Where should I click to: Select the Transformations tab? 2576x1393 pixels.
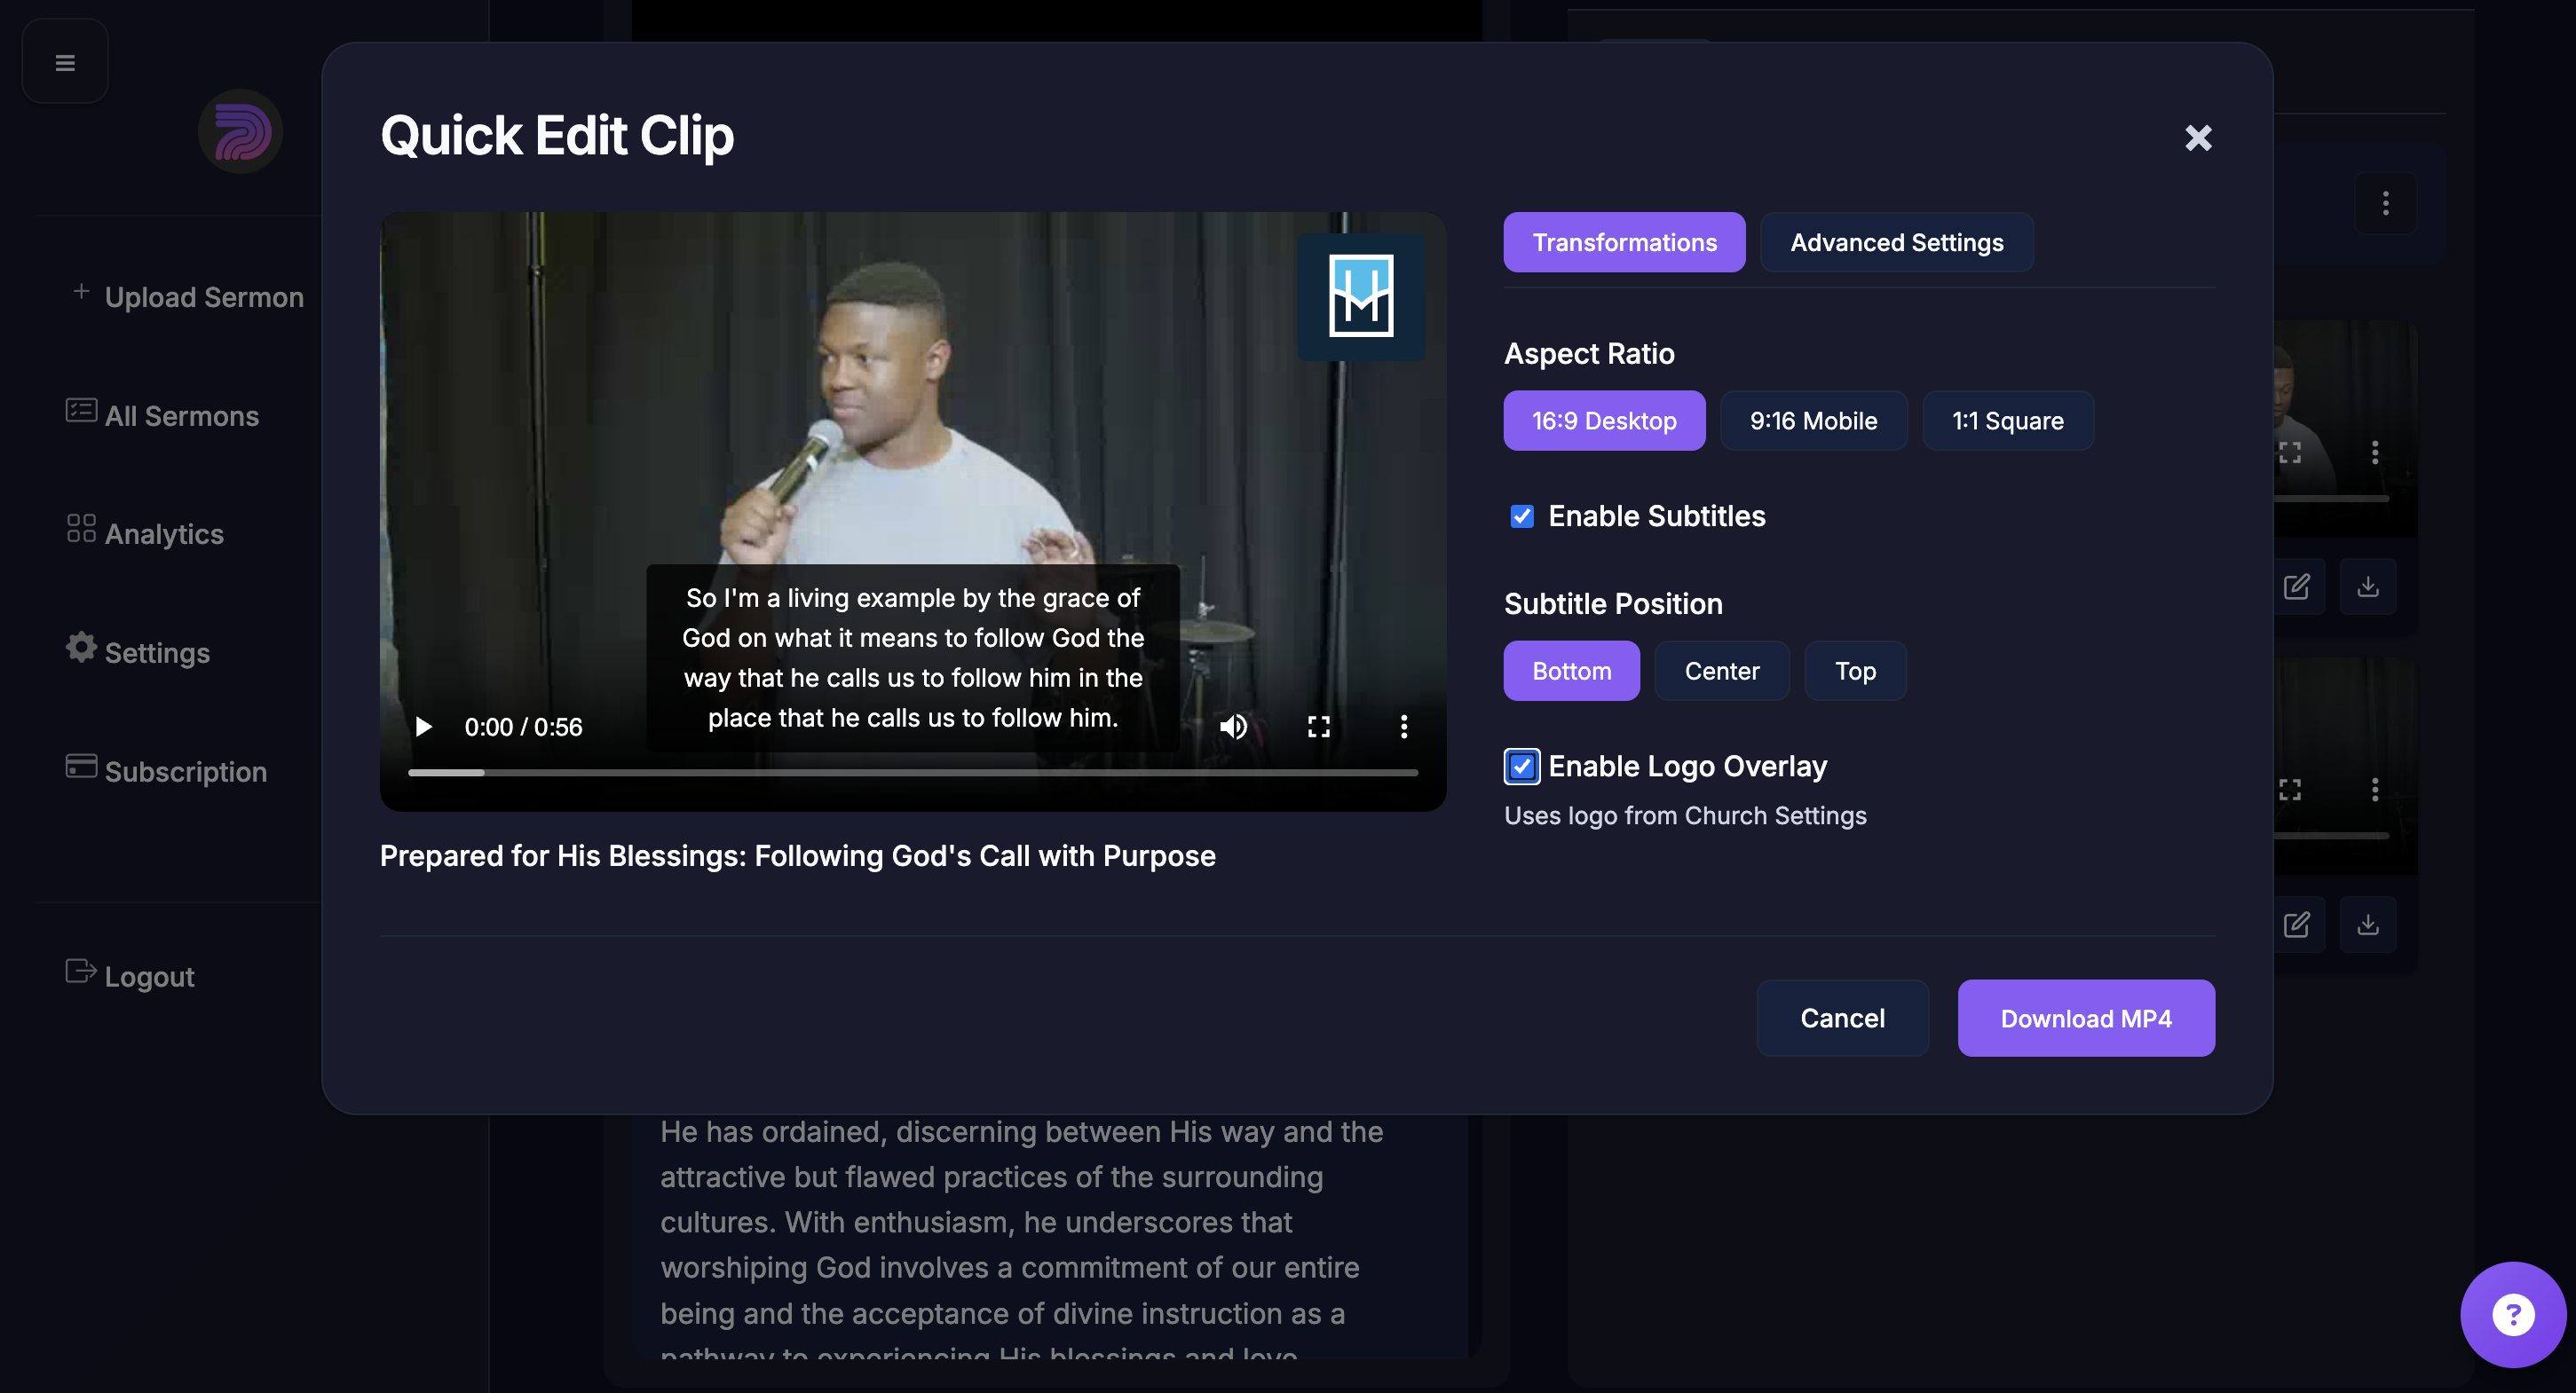[1624, 243]
